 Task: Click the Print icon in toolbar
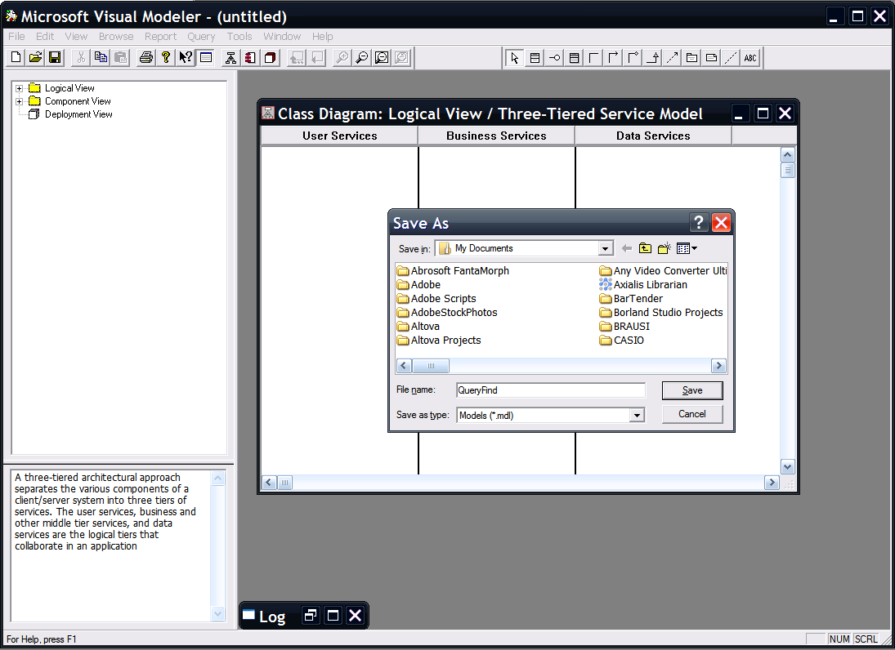(145, 57)
